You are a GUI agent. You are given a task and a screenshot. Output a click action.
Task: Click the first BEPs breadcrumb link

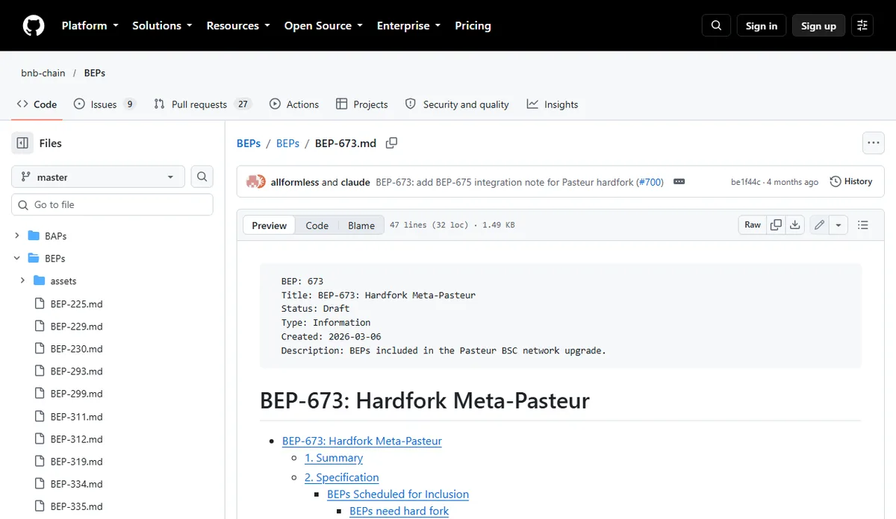(x=249, y=143)
